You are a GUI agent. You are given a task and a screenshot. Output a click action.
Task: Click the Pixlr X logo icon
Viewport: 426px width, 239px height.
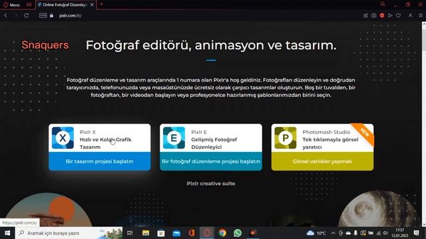pyautogui.click(x=63, y=138)
